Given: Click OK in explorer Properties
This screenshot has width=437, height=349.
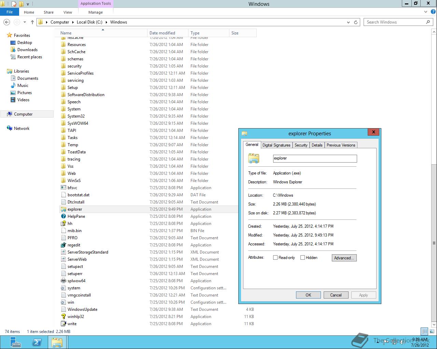Looking at the screenshot, I should (x=308, y=295).
